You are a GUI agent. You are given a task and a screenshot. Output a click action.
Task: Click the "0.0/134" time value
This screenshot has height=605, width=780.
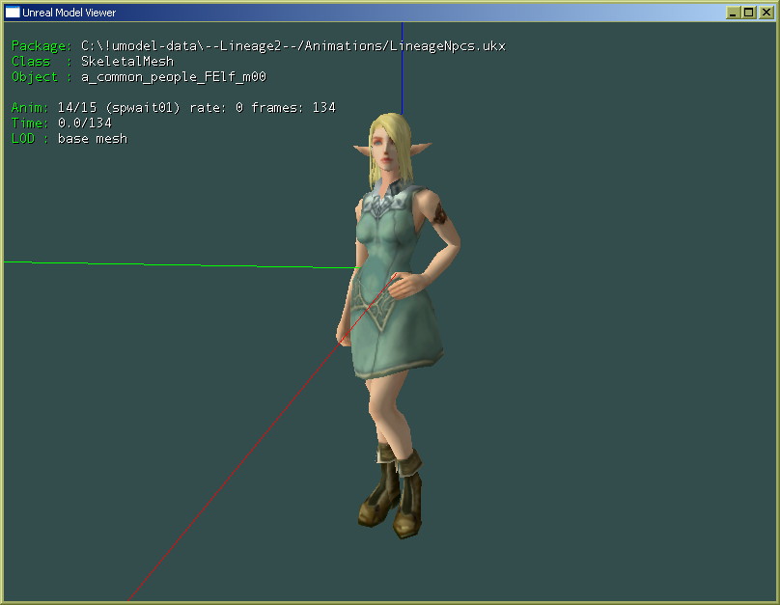(x=85, y=123)
